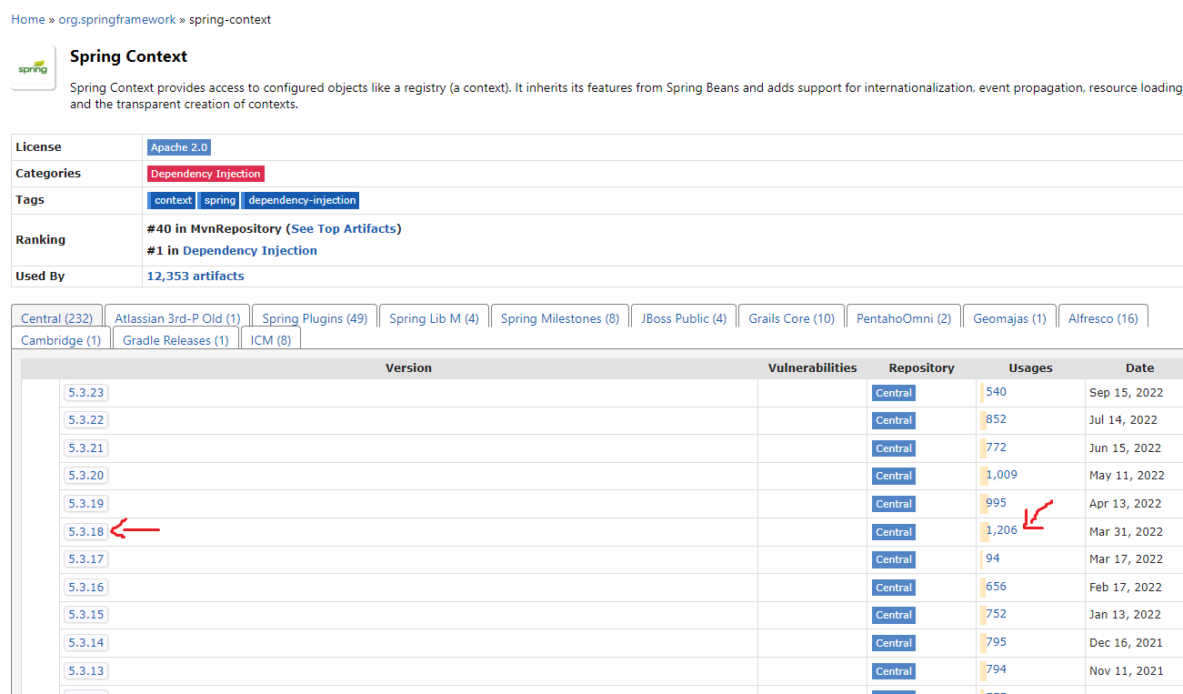Click the Usages column header

(1030, 368)
